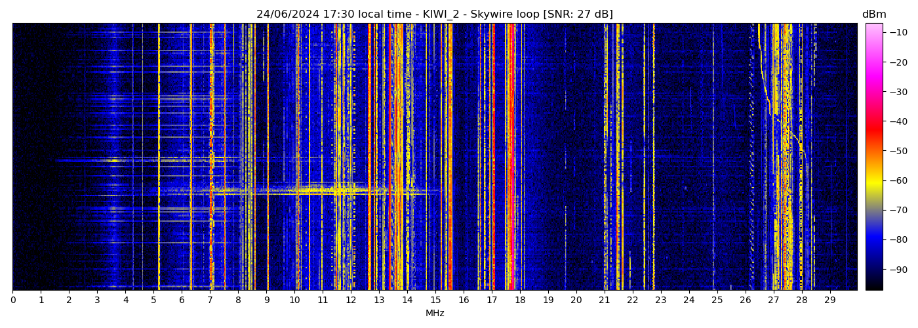Select the 7 MHz tick label
Screen dimensions: 918x328
210,300
